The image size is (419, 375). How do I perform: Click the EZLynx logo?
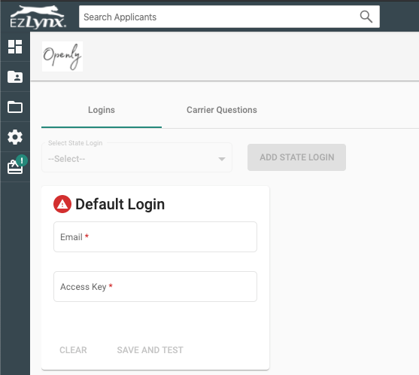[38, 17]
